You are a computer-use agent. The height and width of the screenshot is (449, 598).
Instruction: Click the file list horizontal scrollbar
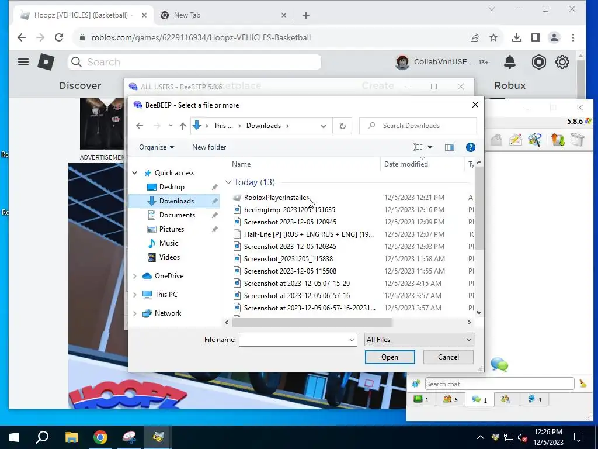pos(312,323)
